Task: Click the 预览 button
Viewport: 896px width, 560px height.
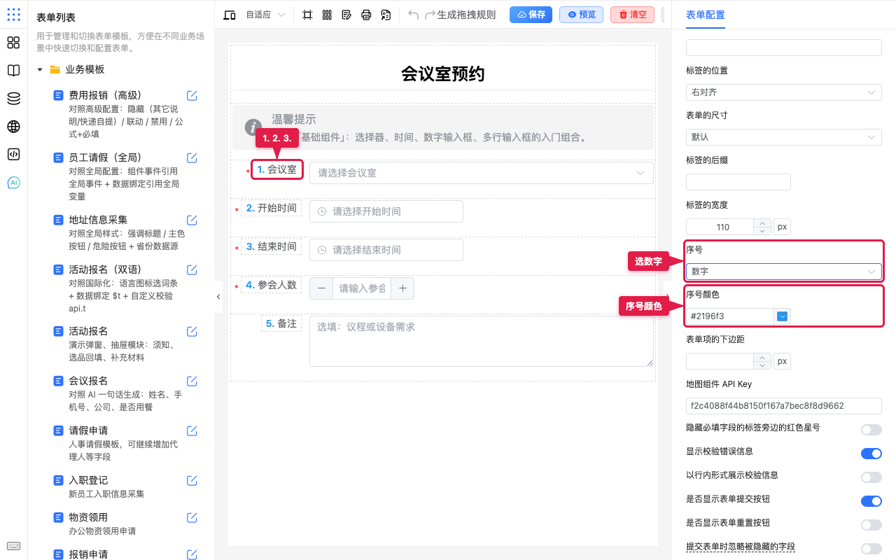Action: point(581,15)
